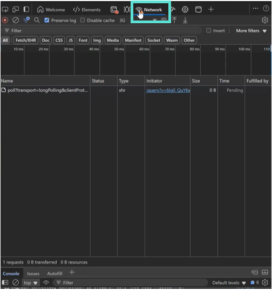Clear the network log
This screenshot has height=291, width=272.
[16, 20]
